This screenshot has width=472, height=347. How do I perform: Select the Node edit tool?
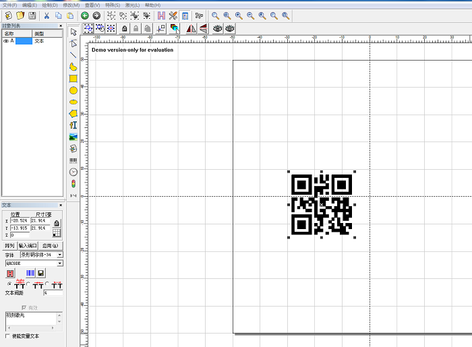point(73,44)
